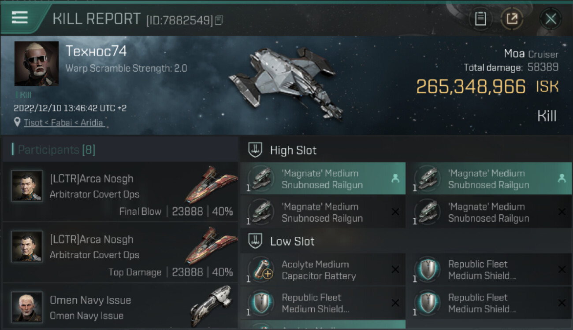The width and height of the screenshot is (573, 330).
Task: Copy the kill report ID
Action: [219, 20]
